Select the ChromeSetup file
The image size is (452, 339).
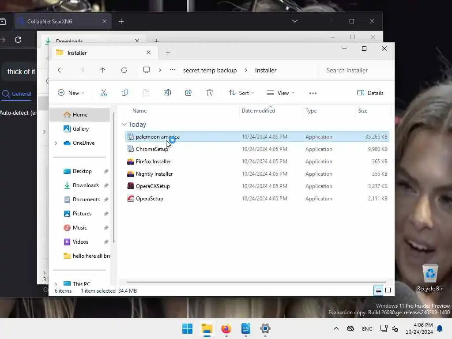[x=257, y=149]
